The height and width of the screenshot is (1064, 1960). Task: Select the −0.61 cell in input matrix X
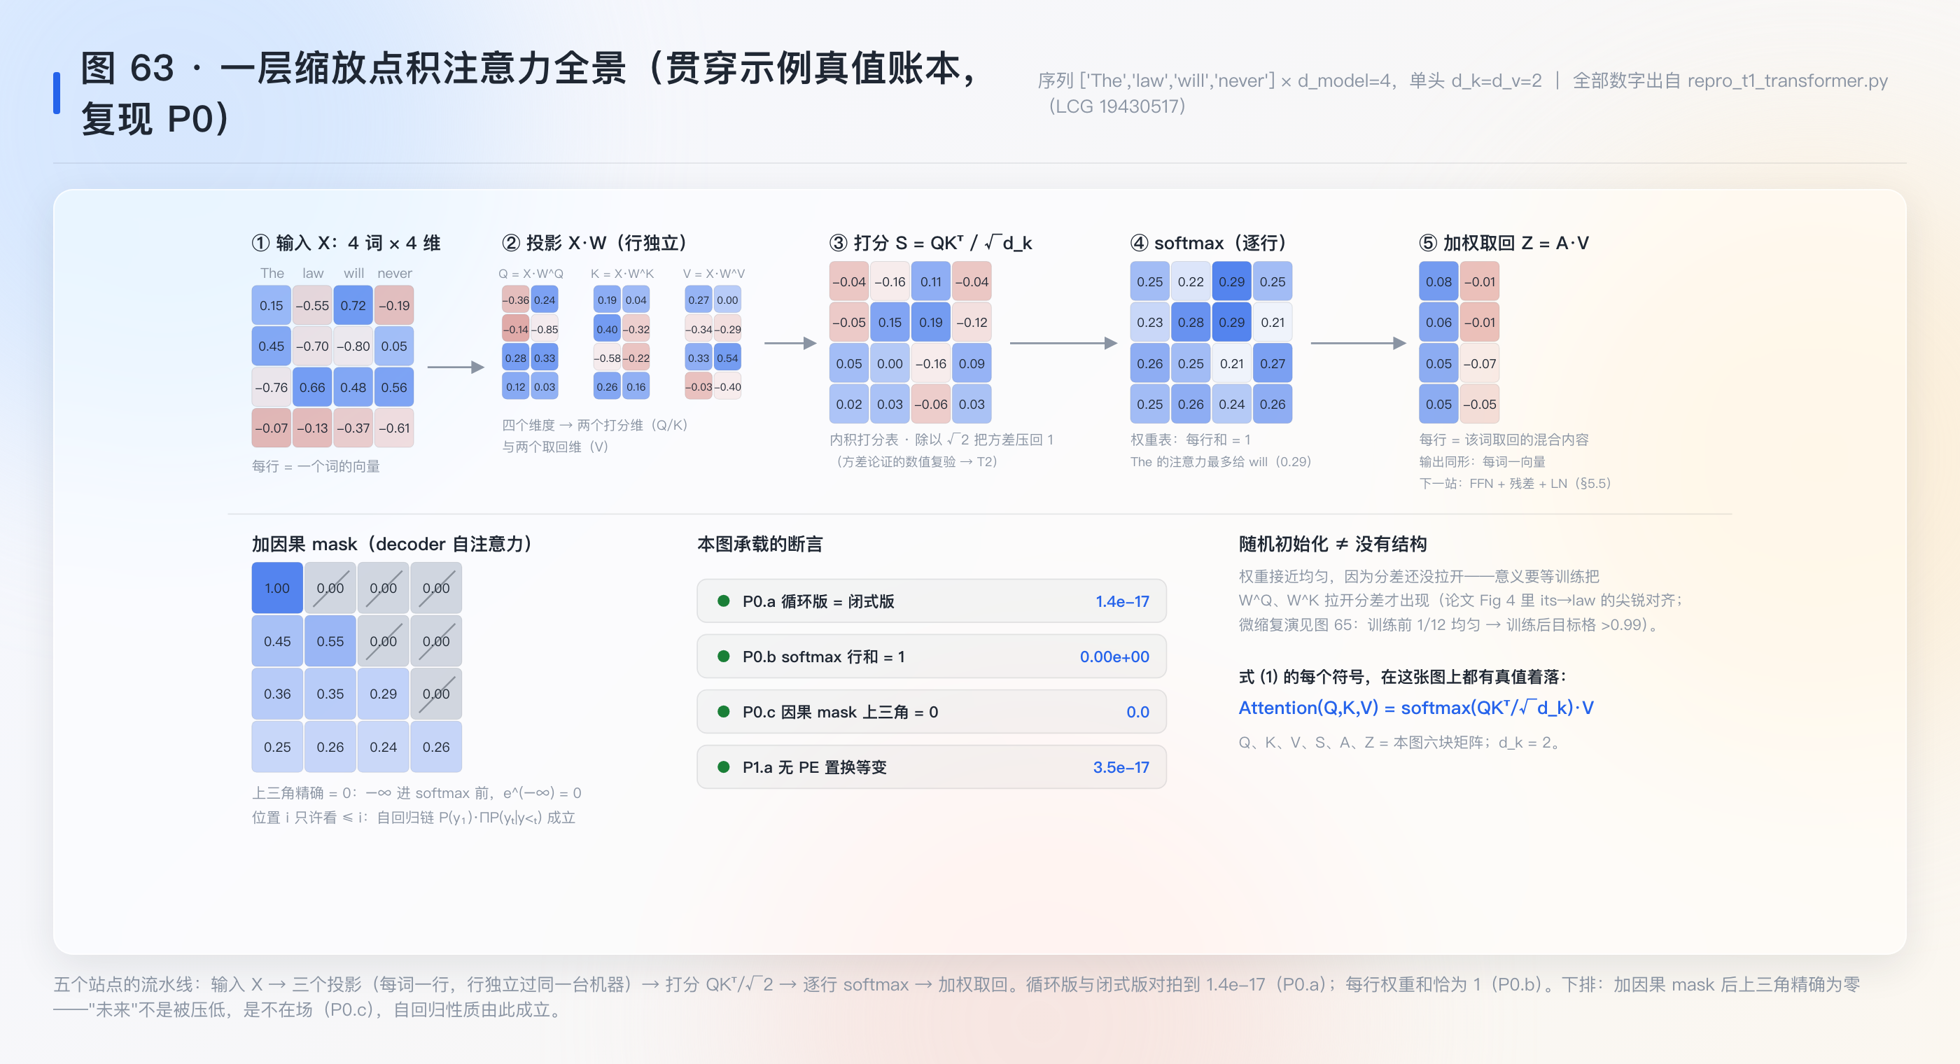coord(394,428)
